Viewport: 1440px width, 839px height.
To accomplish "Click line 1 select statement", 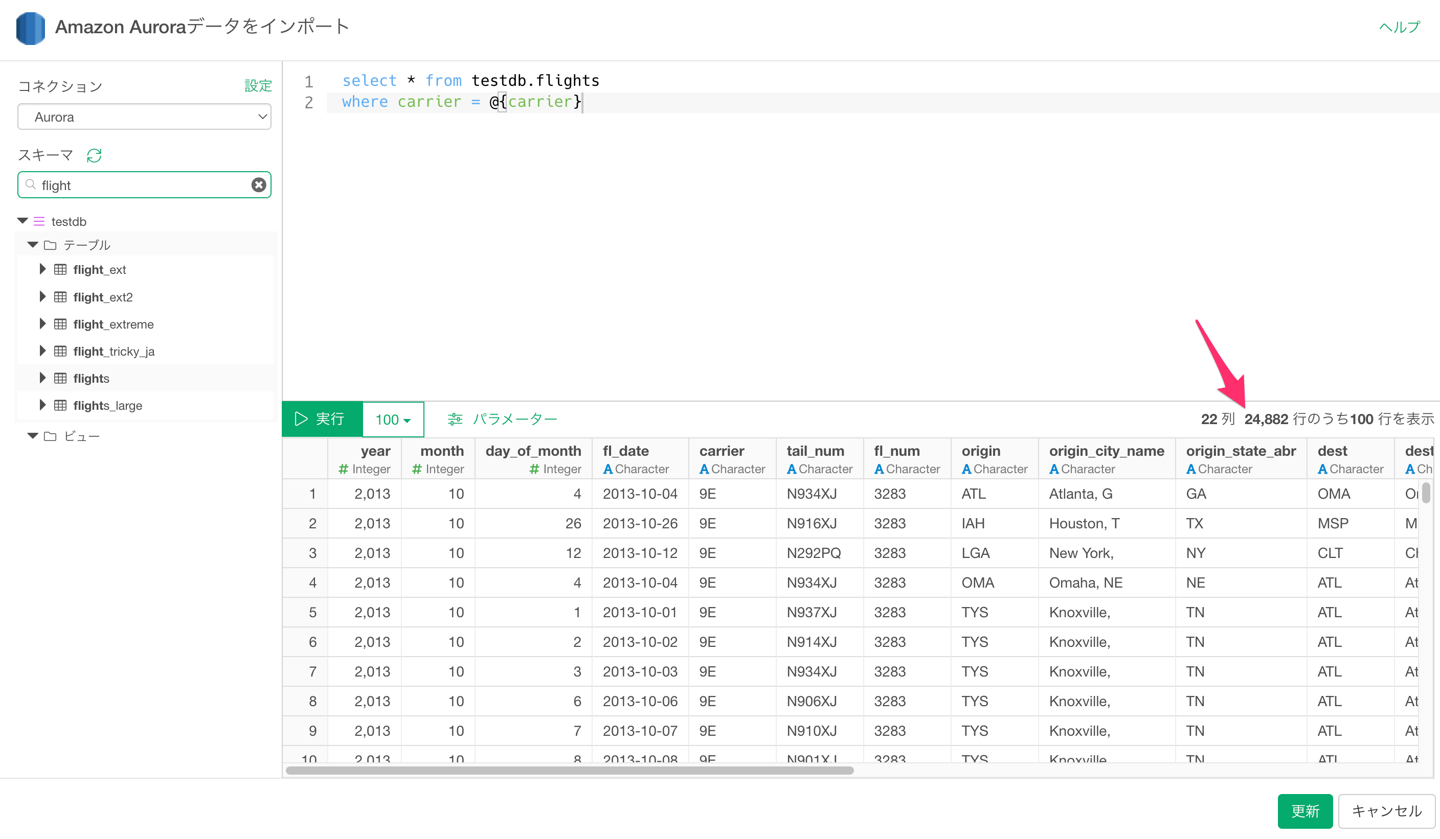I will [x=471, y=81].
